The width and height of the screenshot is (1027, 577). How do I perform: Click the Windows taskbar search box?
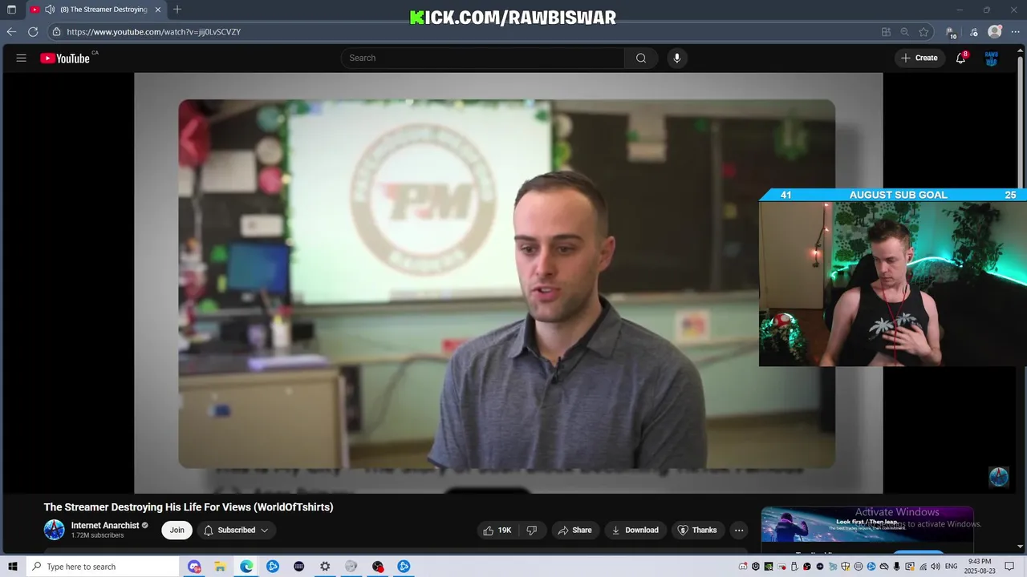click(102, 567)
